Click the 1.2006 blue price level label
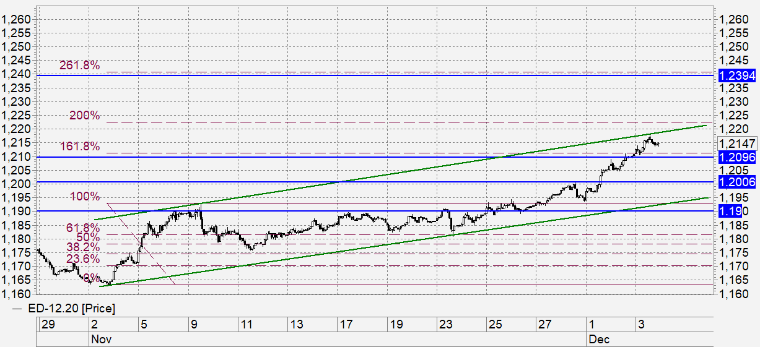The image size is (760, 347). 736,182
